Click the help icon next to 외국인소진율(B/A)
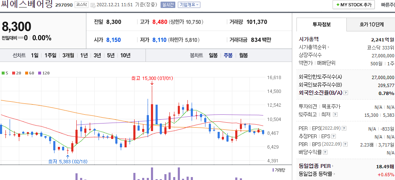395x180 pixels. pyautogui.click(x=346, y=93)
